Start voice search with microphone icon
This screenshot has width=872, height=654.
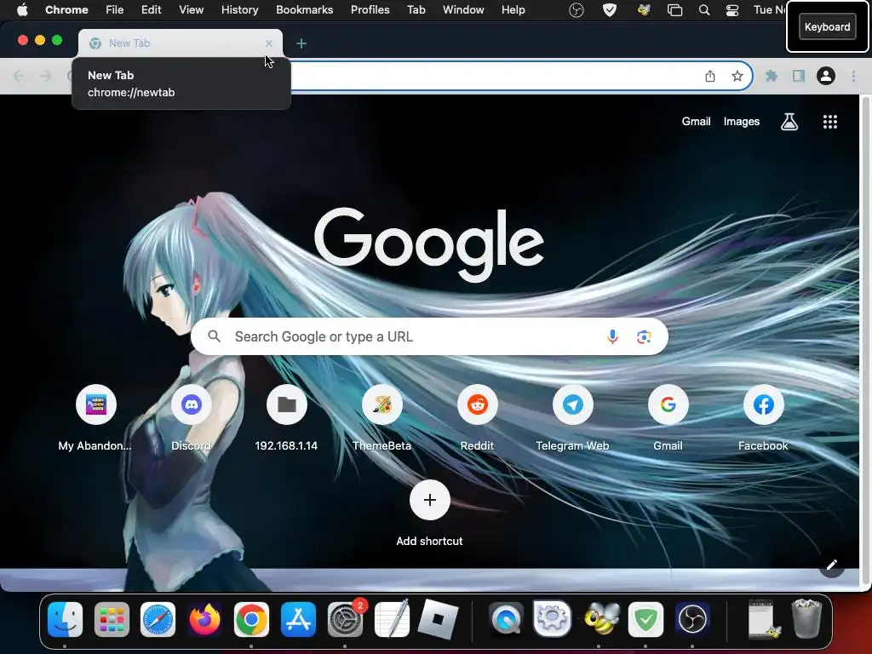(x=612, y=336)
